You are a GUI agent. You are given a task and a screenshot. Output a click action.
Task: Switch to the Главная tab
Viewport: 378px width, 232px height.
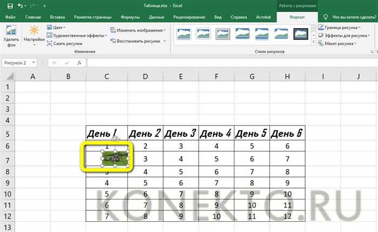33,17
